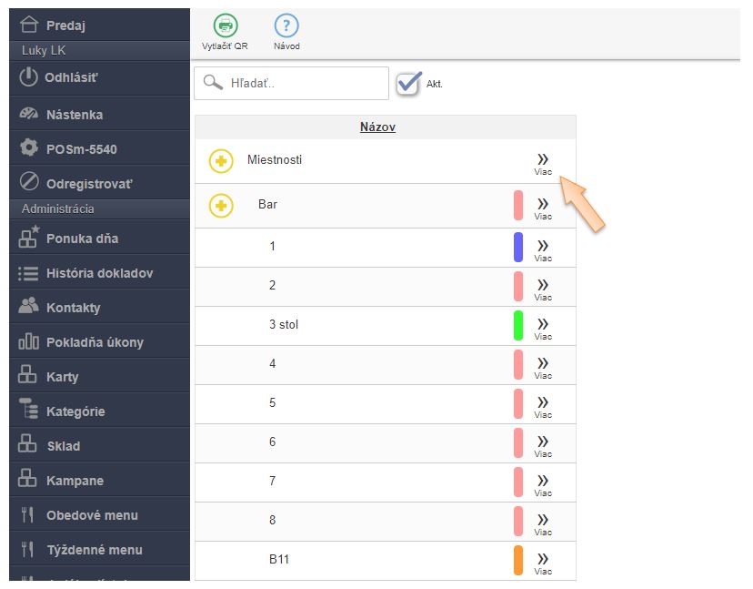Open Viac options for 3 stol
The image size is (753, 589).
tap(543, 327)
